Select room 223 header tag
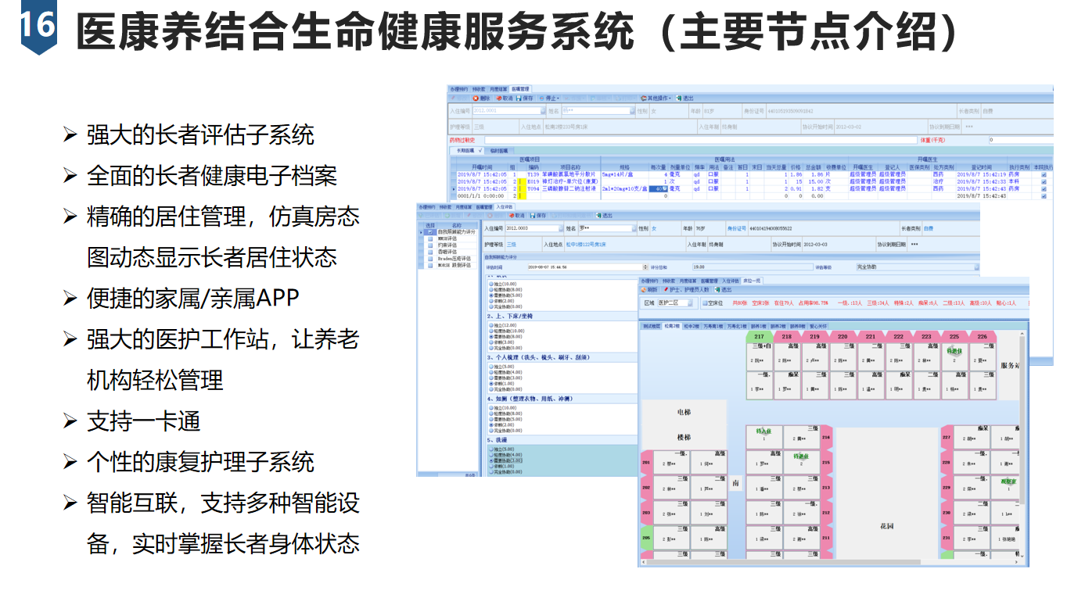Viewport: 1085px width, 605px height. (x=926, y=336)
